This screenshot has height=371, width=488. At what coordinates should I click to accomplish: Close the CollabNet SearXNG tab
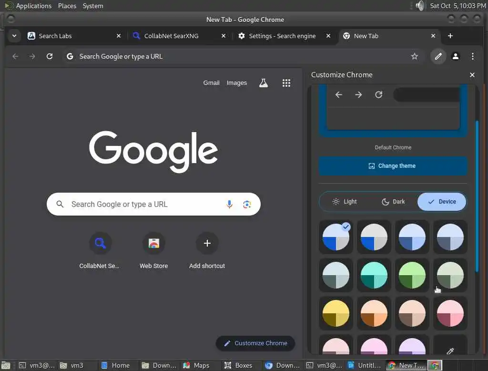click(224, 36)
